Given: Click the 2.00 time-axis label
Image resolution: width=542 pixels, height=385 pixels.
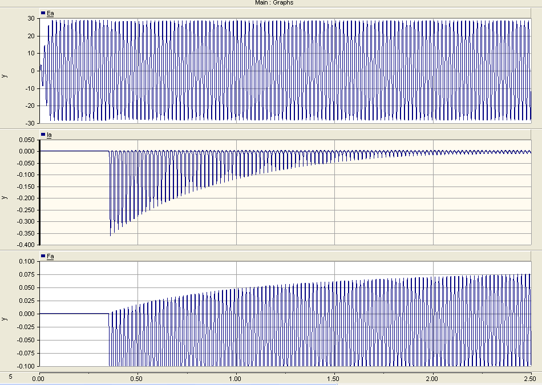Looking at the screenshot, I should click(432, 379).
